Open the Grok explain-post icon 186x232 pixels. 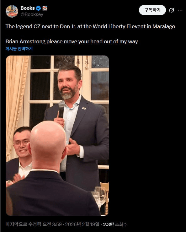pos(172,10)
